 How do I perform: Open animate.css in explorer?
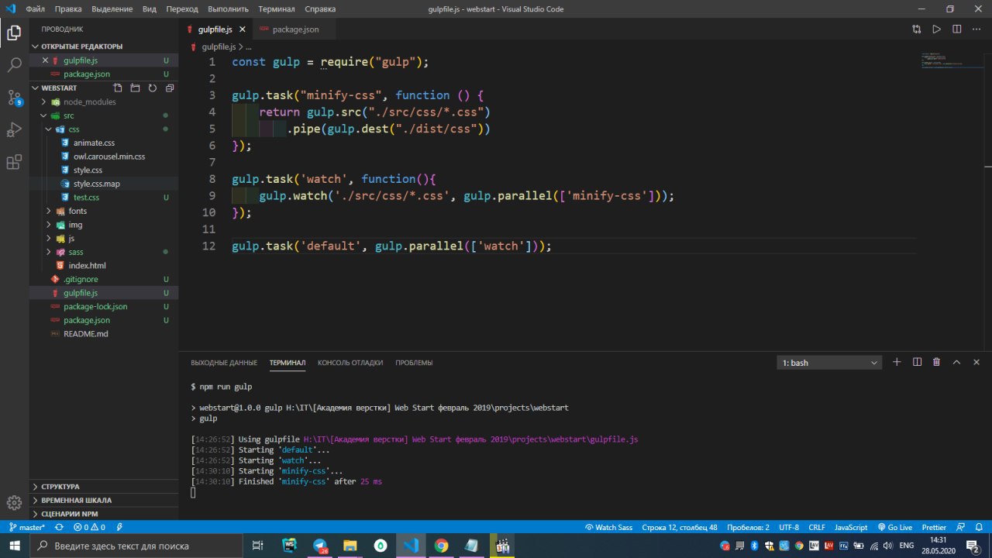[94, 143]
